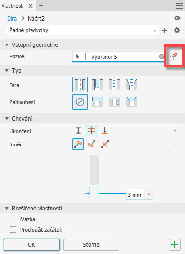Toggle sketch visibility eye icon
This screenshot has width=185, height=254.
click(x=177, y=18)
